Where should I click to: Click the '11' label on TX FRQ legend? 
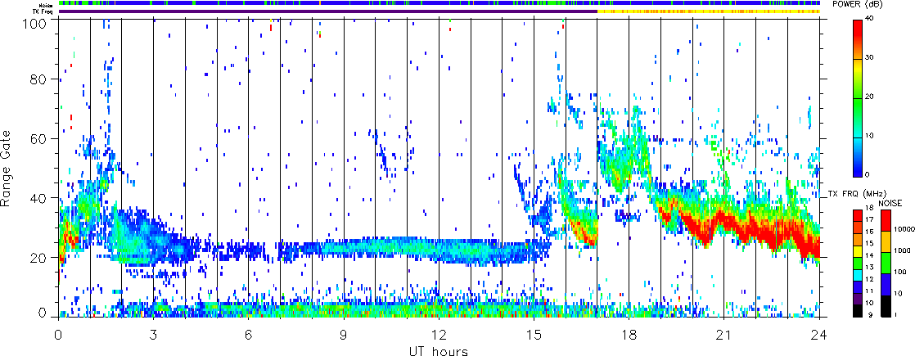869,291
